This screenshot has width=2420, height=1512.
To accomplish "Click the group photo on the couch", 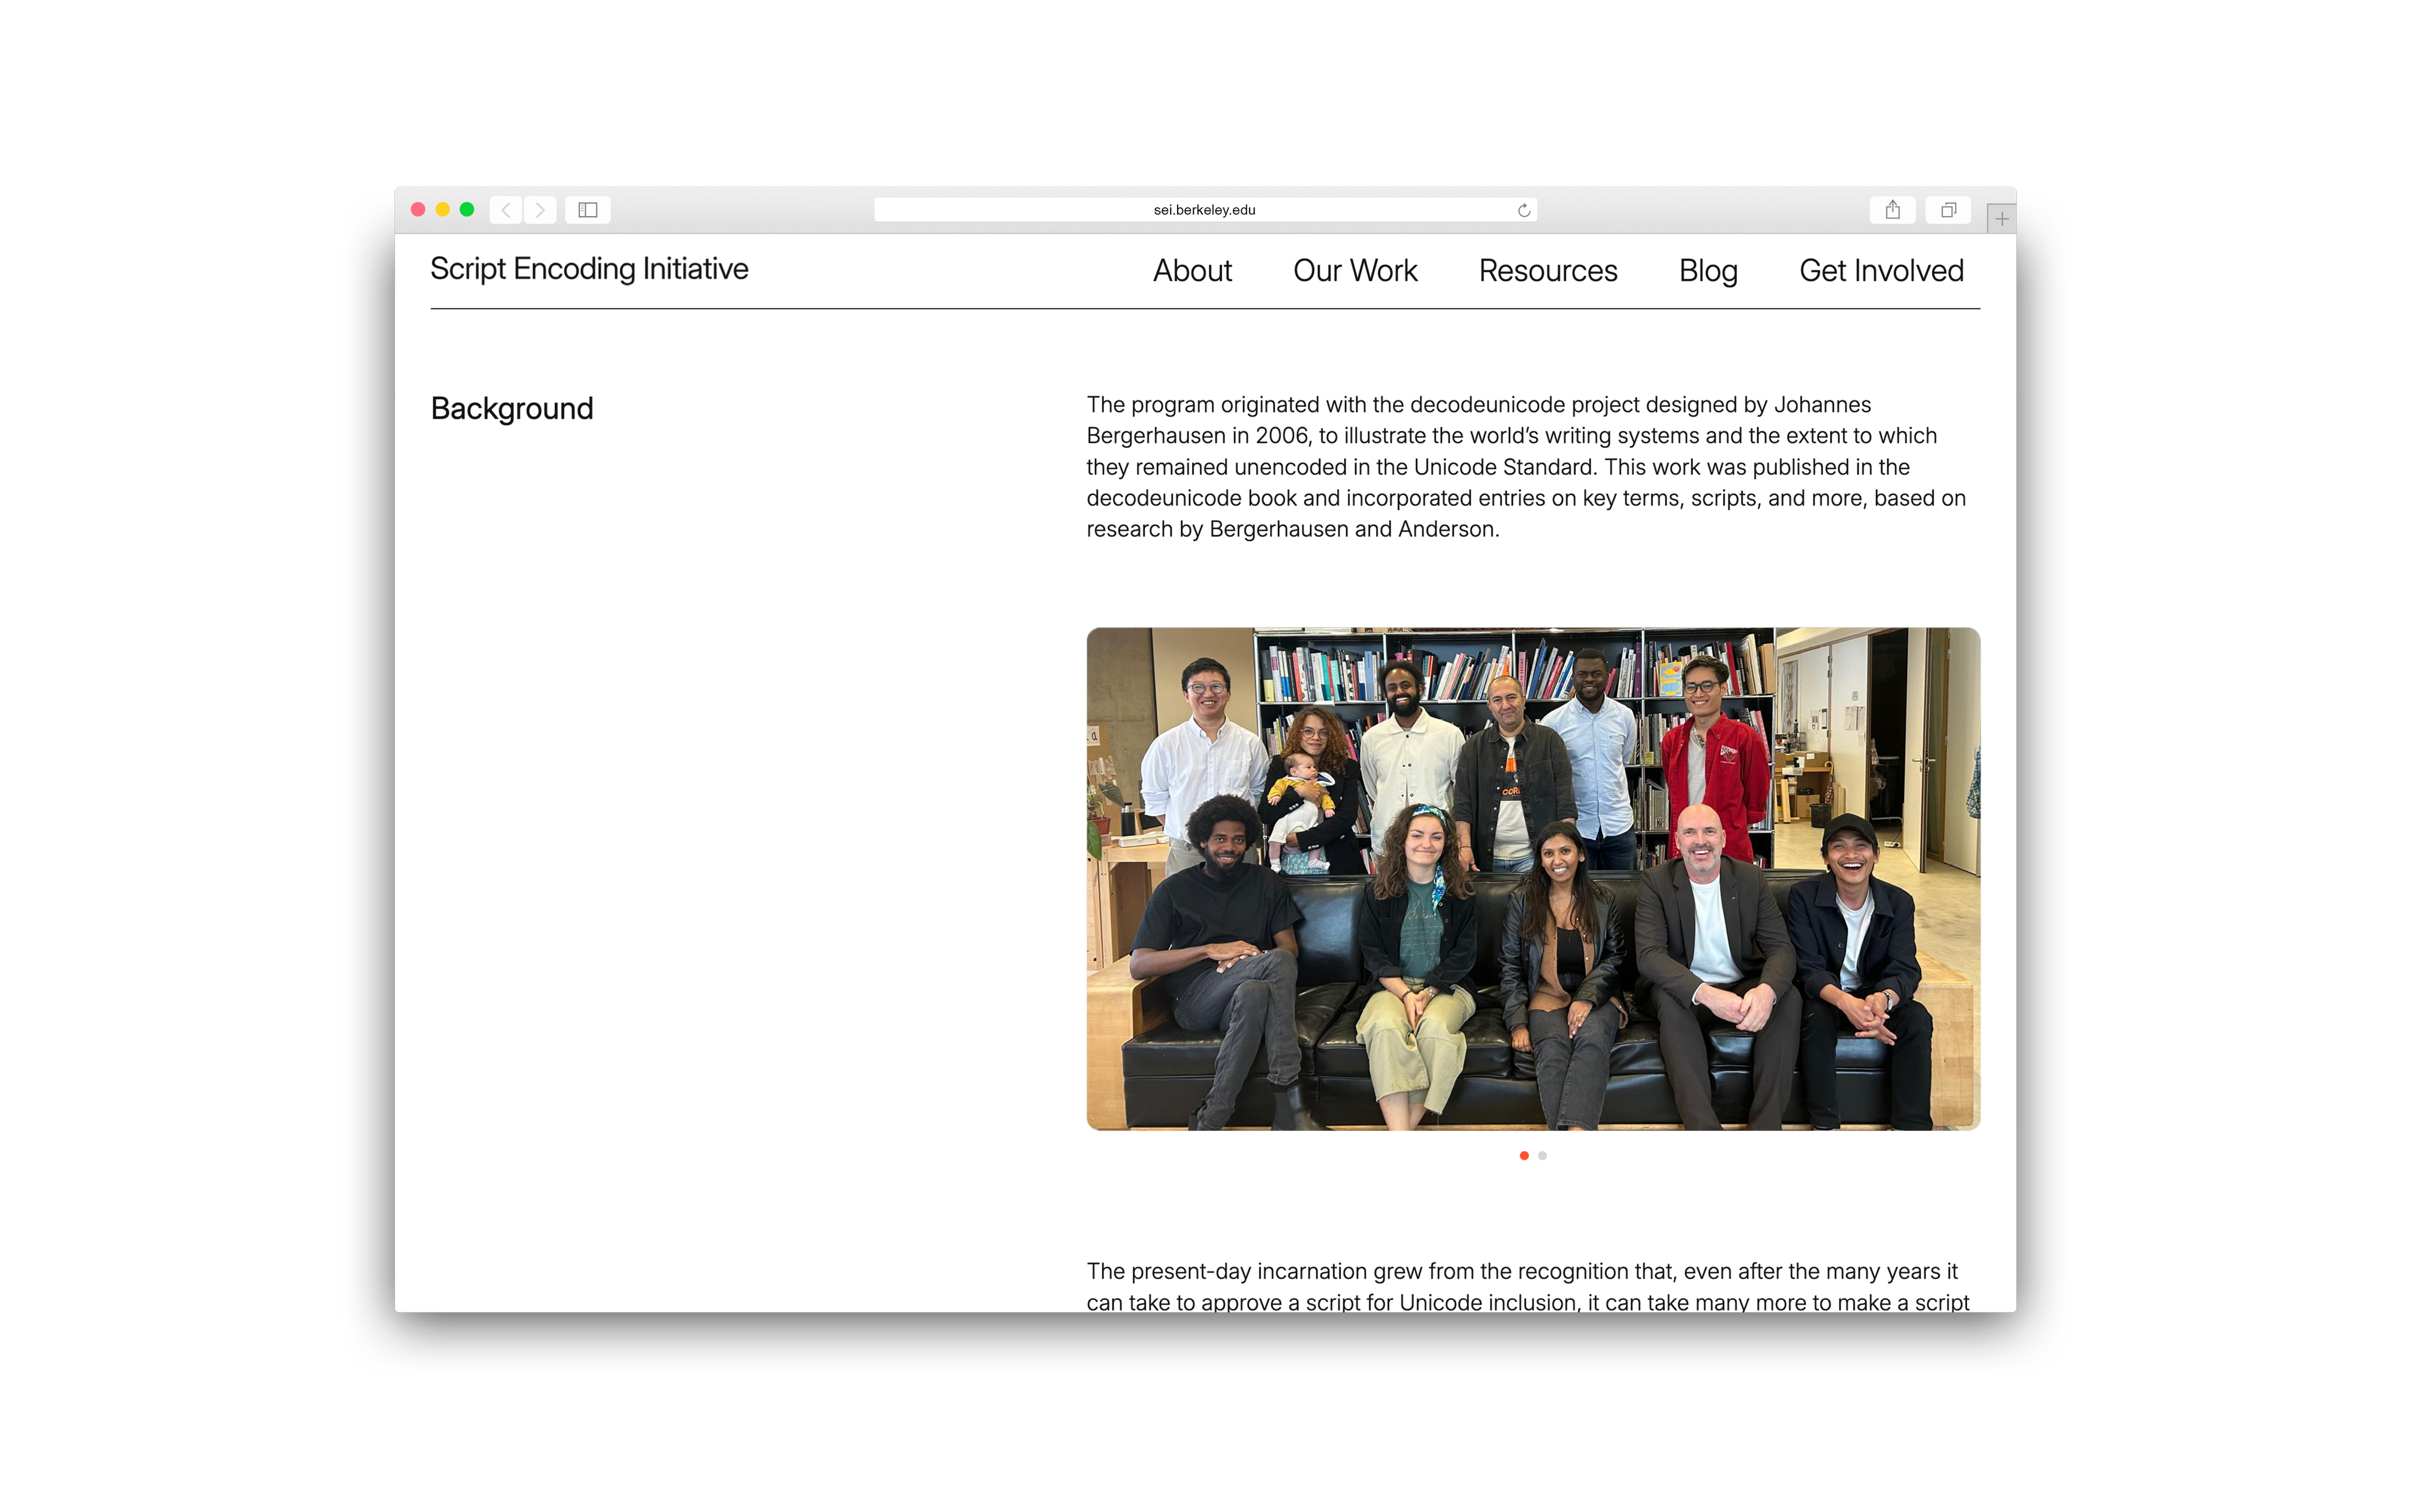I will point(1533,879).
